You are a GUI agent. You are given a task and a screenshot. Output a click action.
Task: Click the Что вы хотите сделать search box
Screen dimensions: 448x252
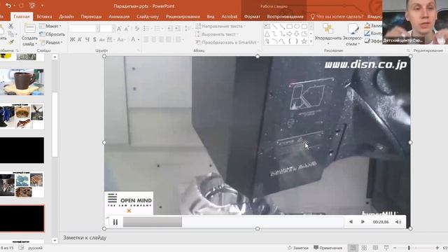click(337, 17)
